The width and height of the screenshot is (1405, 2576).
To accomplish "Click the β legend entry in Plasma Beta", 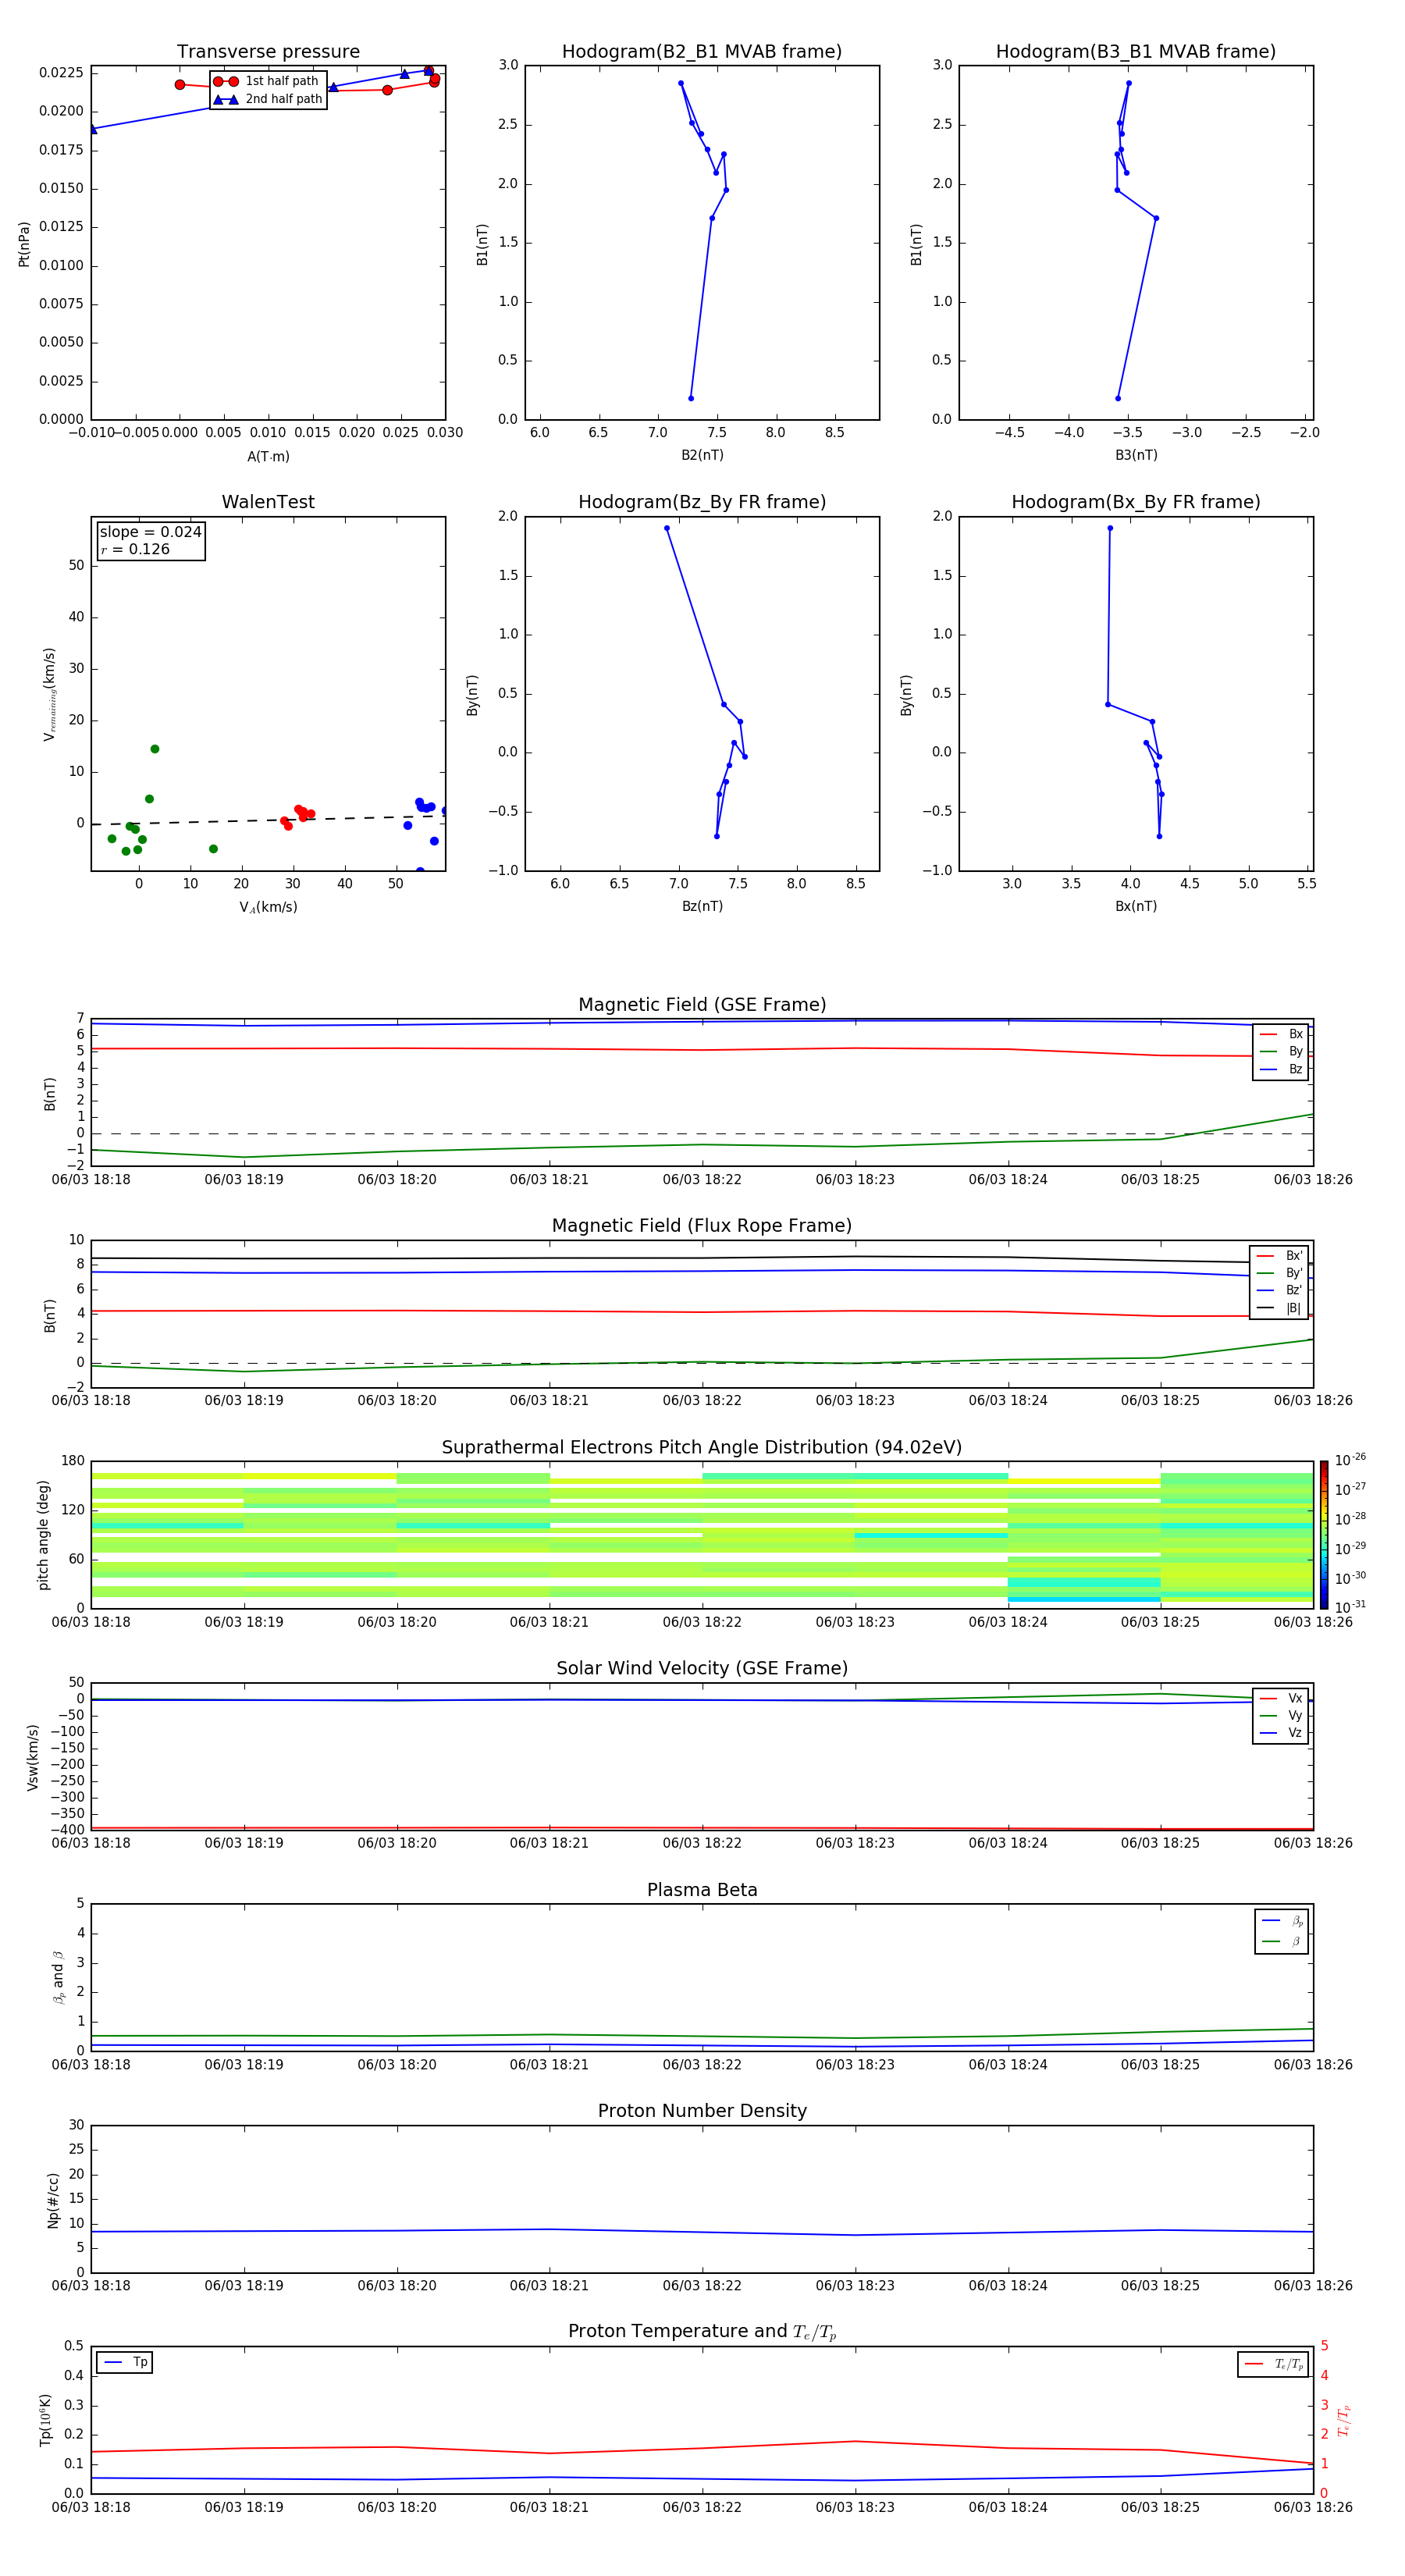I will [x=1282, y=1942].
